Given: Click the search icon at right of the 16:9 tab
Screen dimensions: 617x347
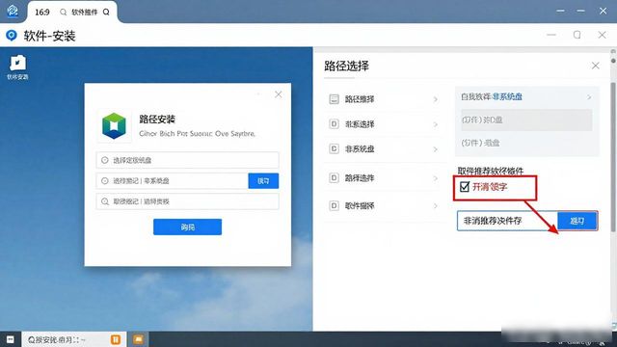Looking at the screenshot, I should click(x=106, y=13).
